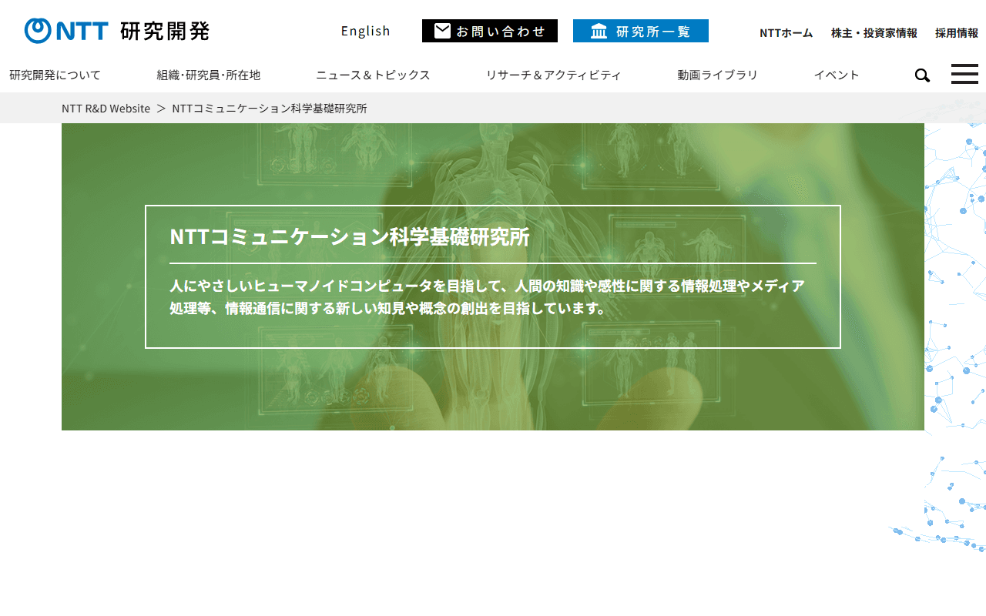Open 動画ライブラリ menu

click(x=718, y=75)
